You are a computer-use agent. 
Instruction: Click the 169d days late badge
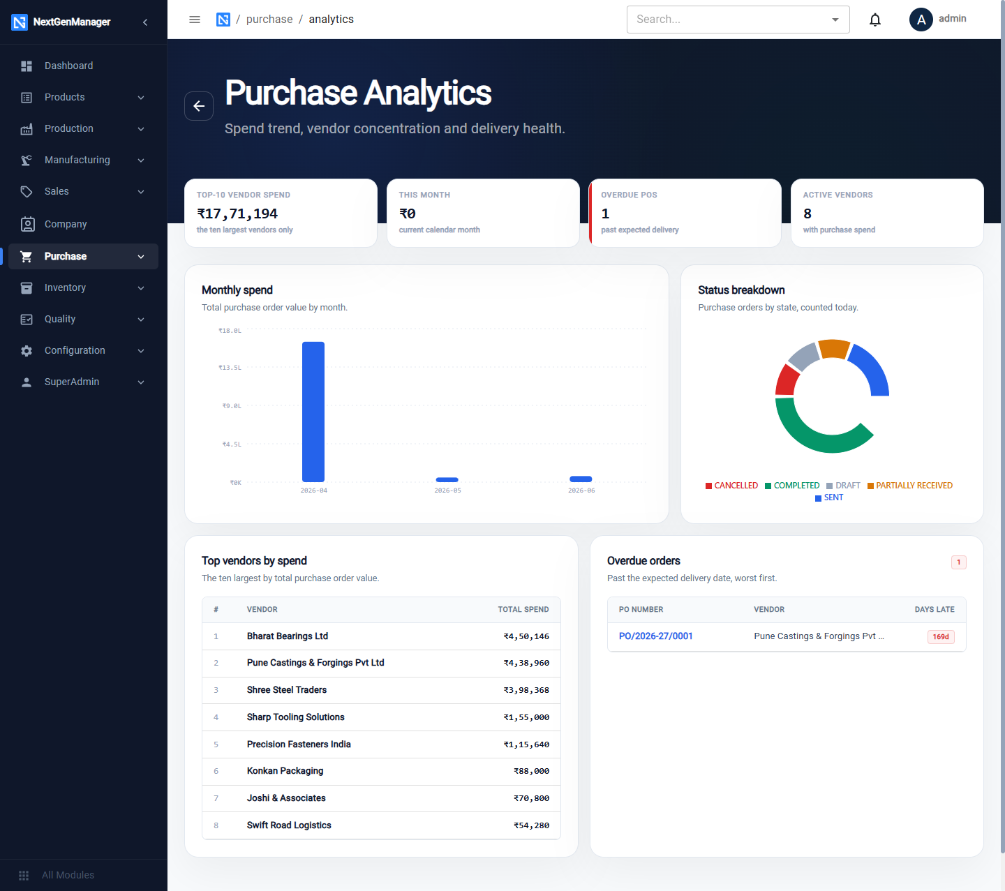[941, 637]
